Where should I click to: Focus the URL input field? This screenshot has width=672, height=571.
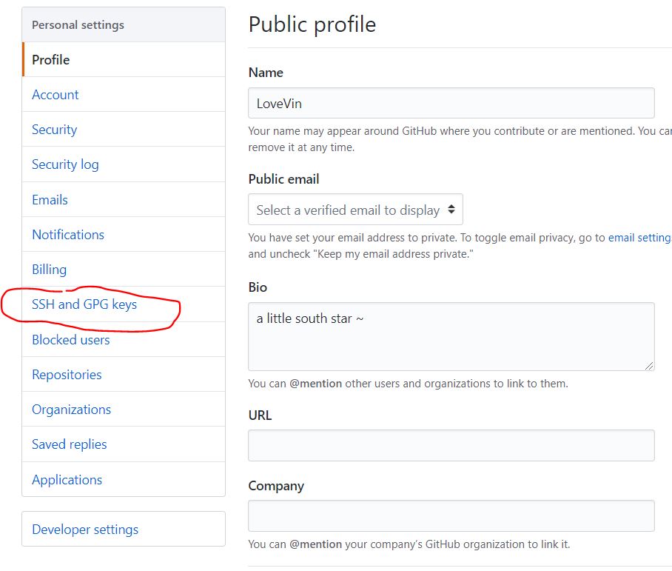451,445
